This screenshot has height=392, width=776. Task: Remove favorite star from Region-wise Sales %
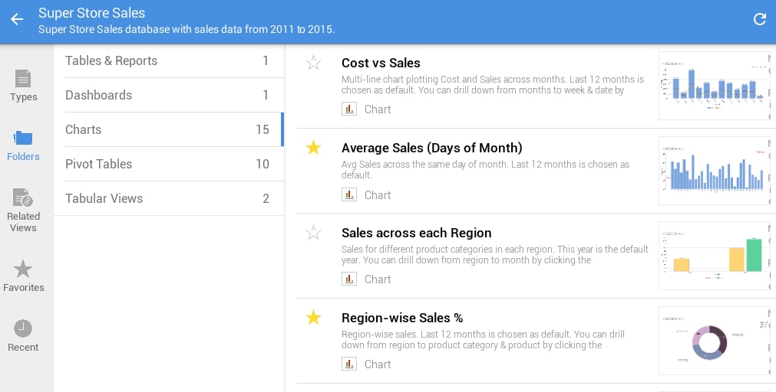[313, 318]
